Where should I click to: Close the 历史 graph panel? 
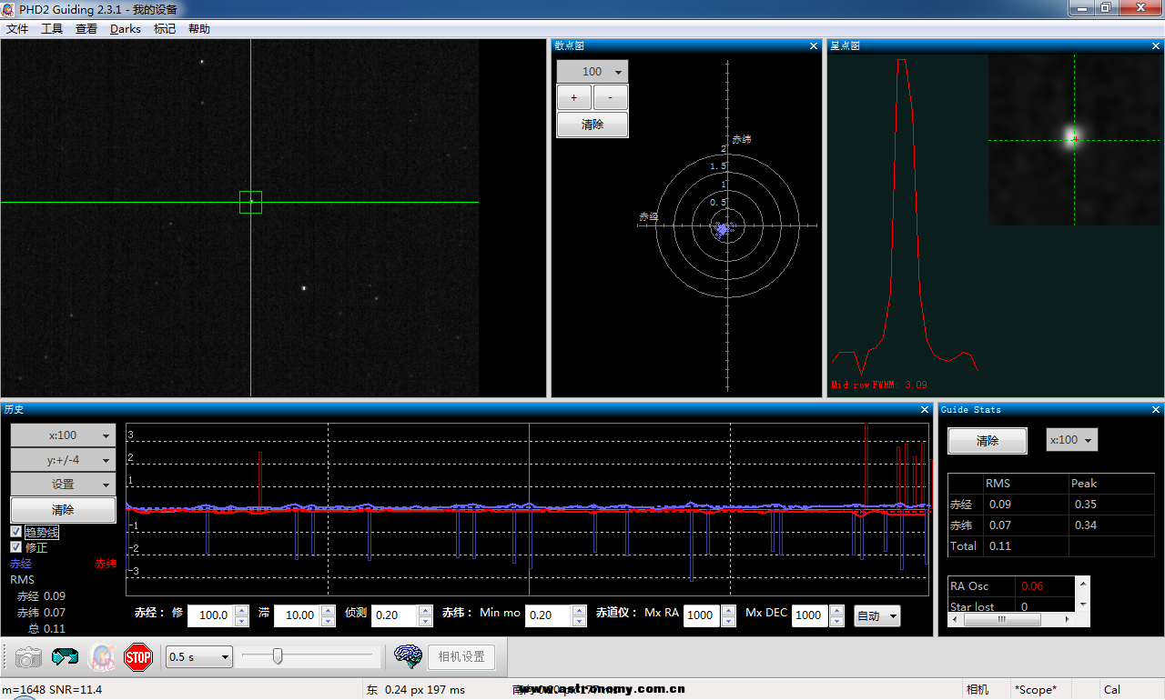click(x=925, y=410)
